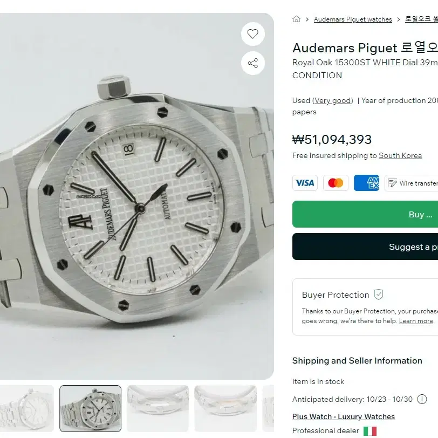Select the Mastercard payment icon
Image resolution: width=438 pixels, height=438 pixels.
(336, 183)
